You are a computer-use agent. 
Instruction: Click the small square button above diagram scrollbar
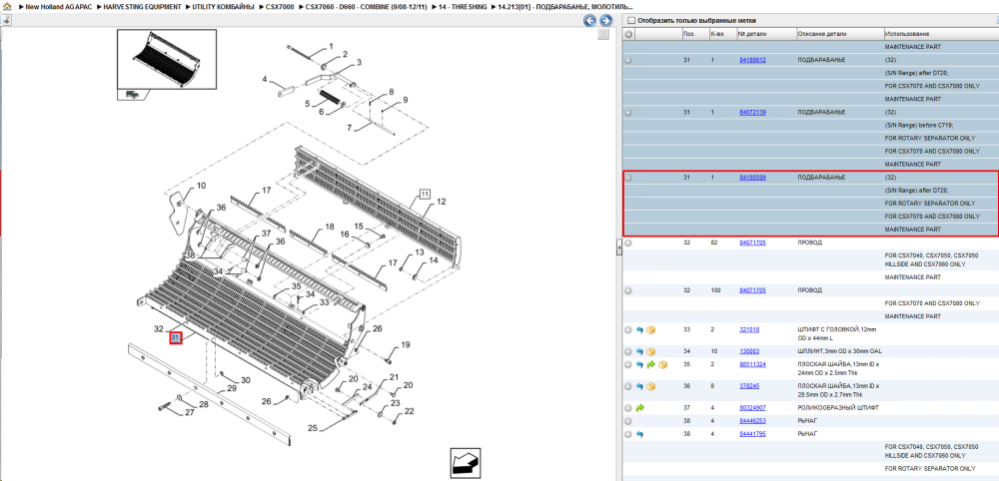coord(602,34)
